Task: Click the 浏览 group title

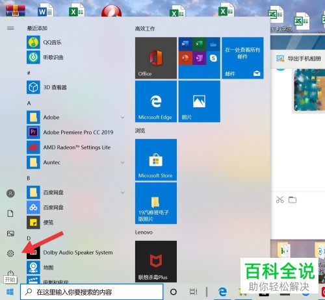Action: click(x=140, y=131)
